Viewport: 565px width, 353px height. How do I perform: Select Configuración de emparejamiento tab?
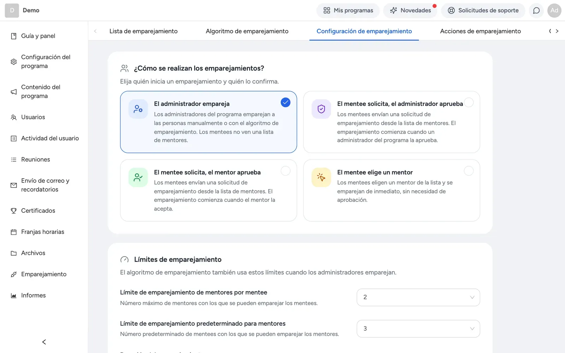point(364,31)
